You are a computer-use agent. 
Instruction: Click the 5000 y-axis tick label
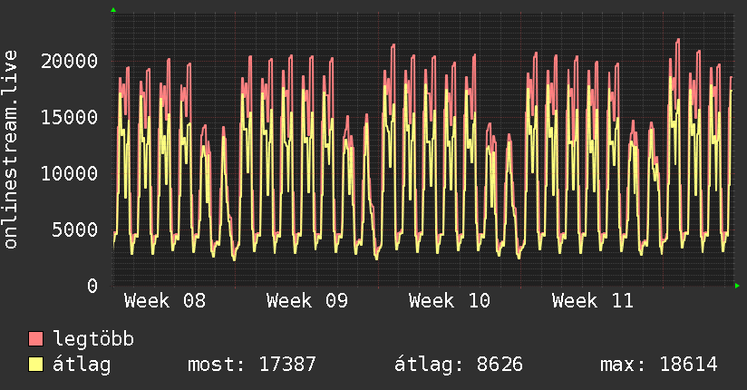coord(75,229)
